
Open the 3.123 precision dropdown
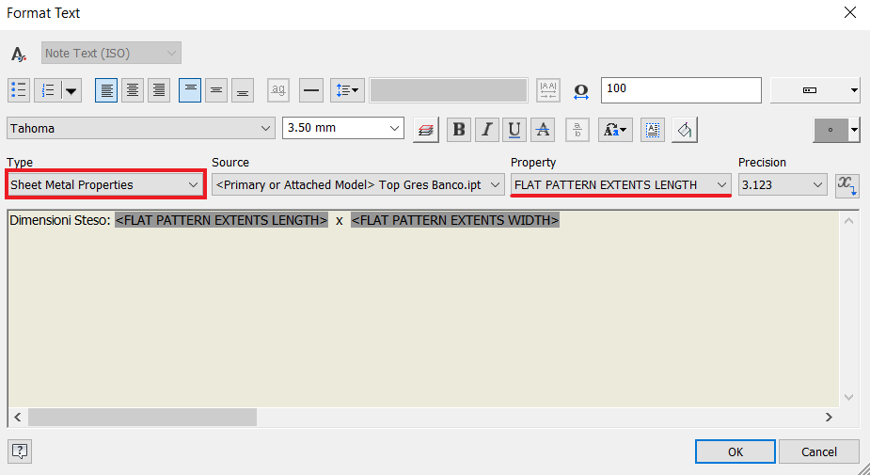tap(783, 184)
